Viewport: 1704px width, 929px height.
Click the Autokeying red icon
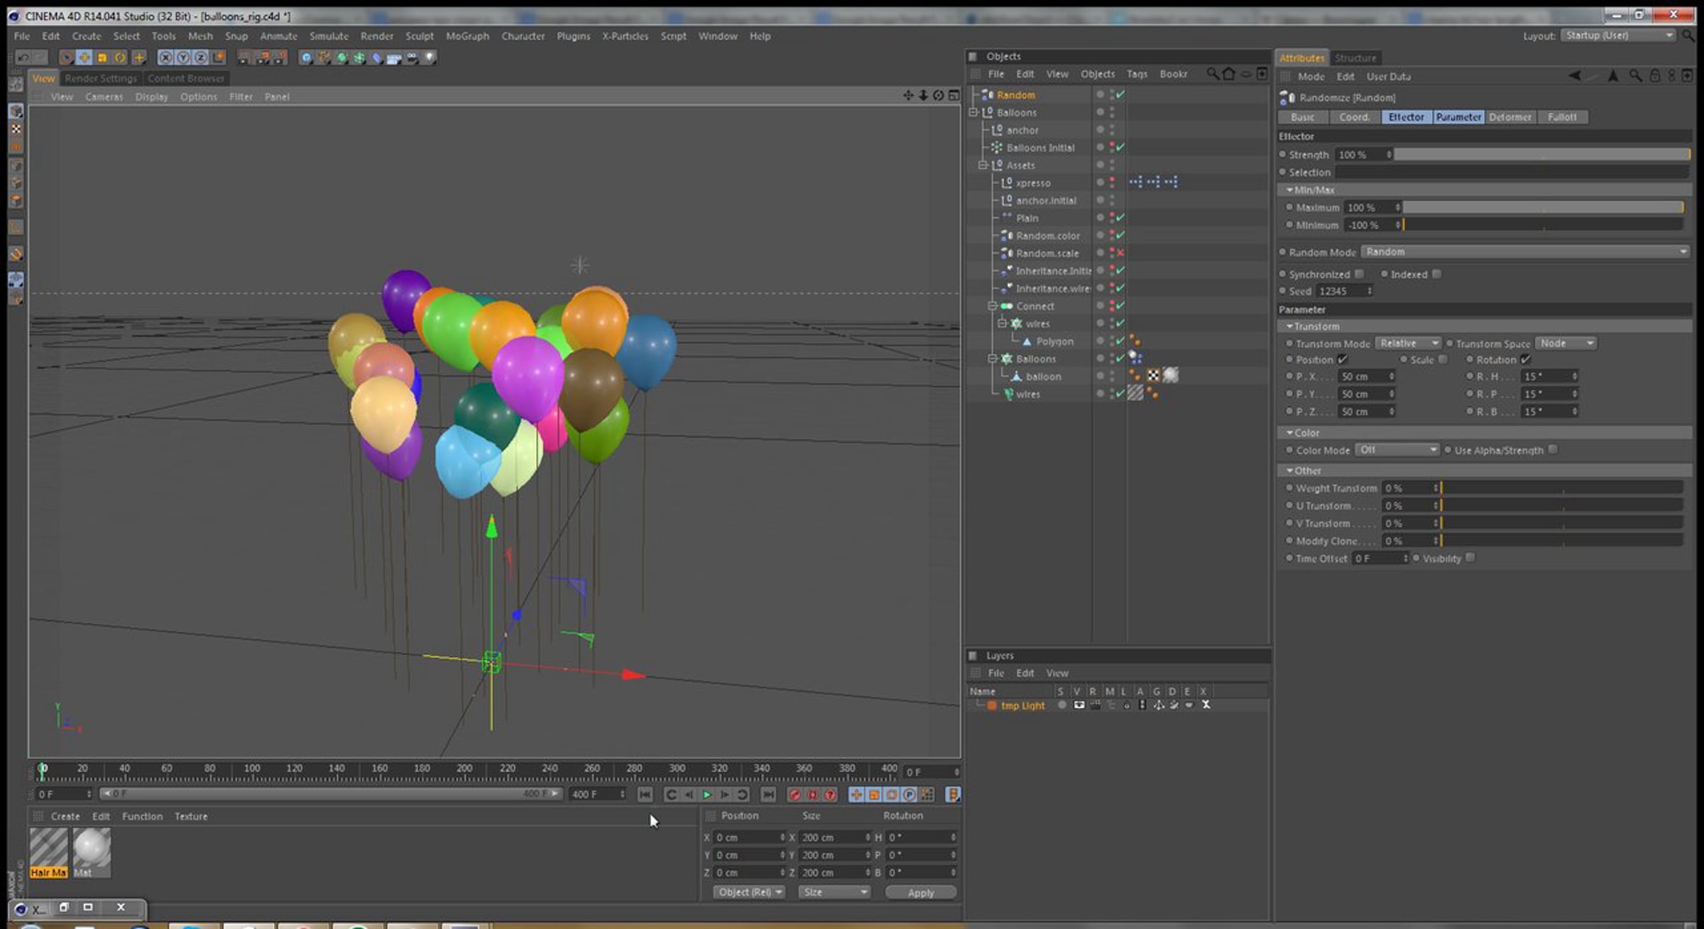click(x=812, y=794)
